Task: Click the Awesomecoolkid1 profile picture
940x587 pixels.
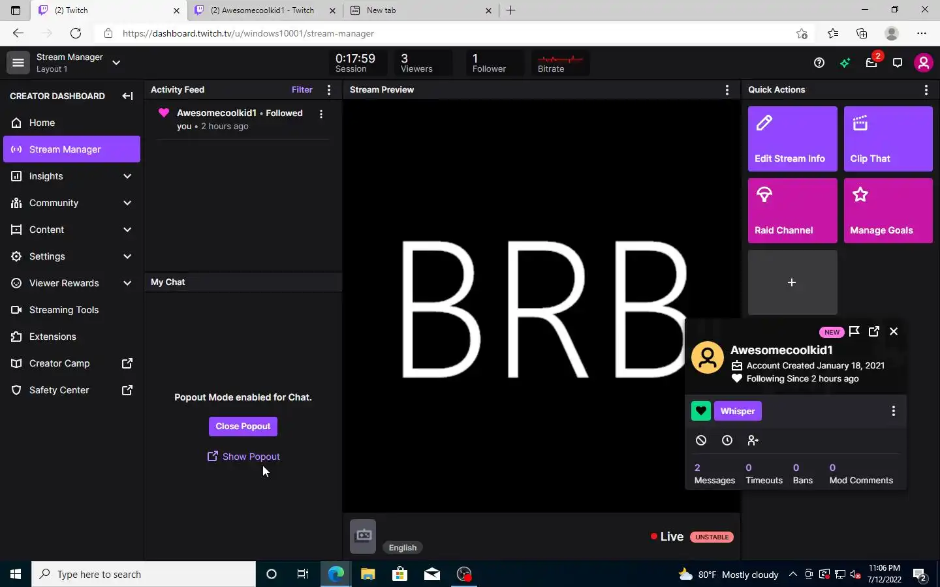Action: pyautogui.click(x=708, y=357)
